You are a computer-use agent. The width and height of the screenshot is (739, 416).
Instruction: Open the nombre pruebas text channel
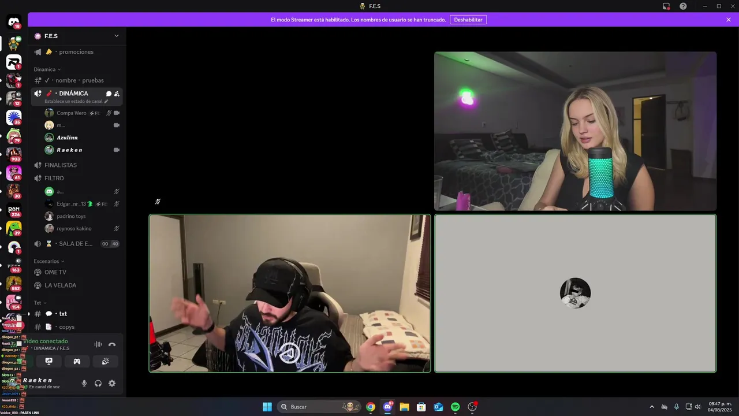(76, 80)
